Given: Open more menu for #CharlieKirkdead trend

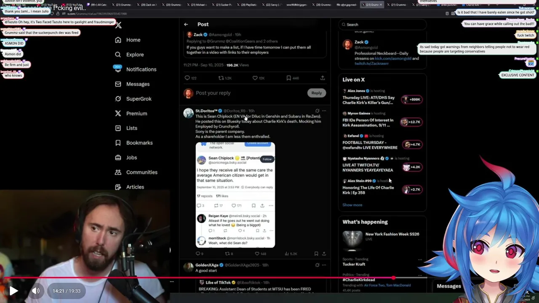Looking at the screenshot, I should click(420, 275).
